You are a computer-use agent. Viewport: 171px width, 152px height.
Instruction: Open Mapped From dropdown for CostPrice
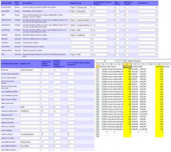[81, 43]
